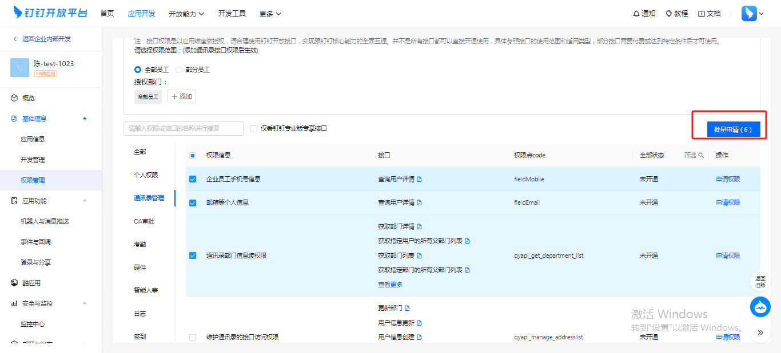Open doc icon for 查询用户详情 in 邮箱等个人信息 row
Screen dimensions: 781x353
419,202
